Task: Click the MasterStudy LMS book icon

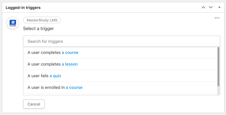Action: (13, 23)
